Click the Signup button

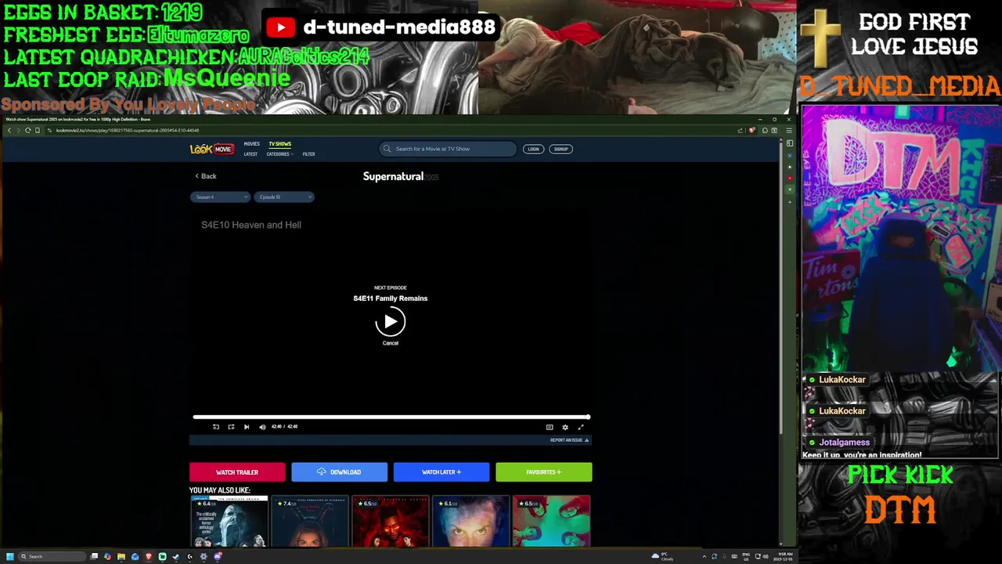560,149
